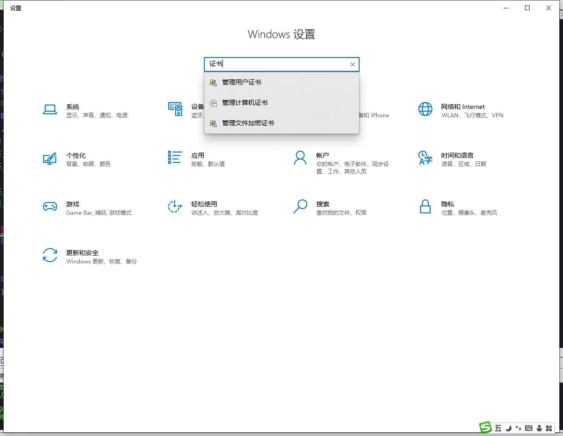The width and height of the screenshot is (563, 436).
Task: Open 轻松使用 settings title
Action: coord(204,204)
